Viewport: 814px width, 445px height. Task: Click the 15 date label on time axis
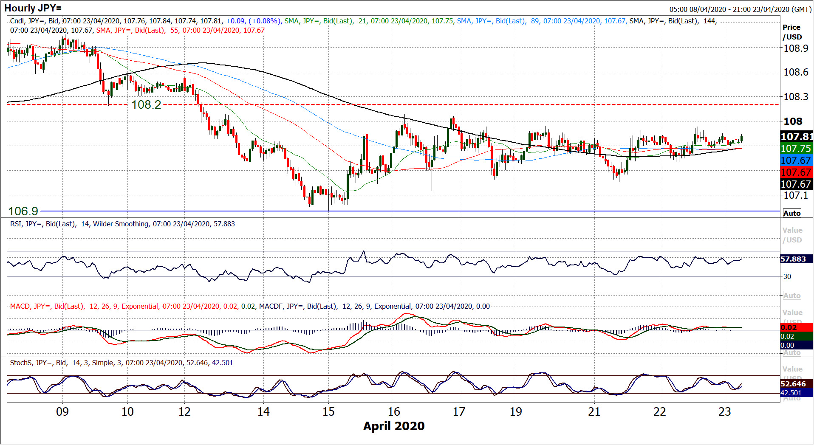(328, 411)
